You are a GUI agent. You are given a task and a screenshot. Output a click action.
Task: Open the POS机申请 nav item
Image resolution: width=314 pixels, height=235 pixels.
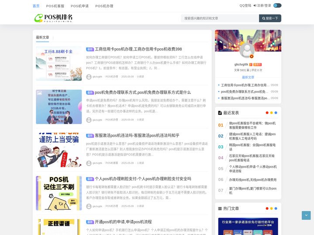pos(80,6)
